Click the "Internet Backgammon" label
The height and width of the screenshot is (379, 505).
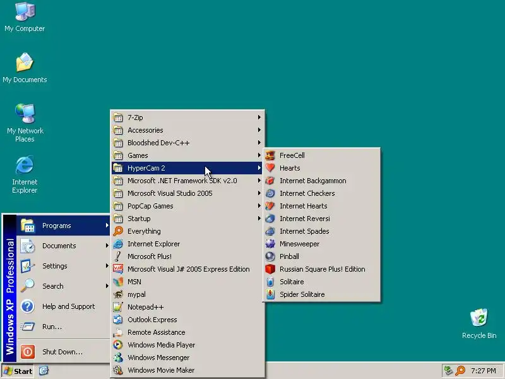click(x=312, y=181)
